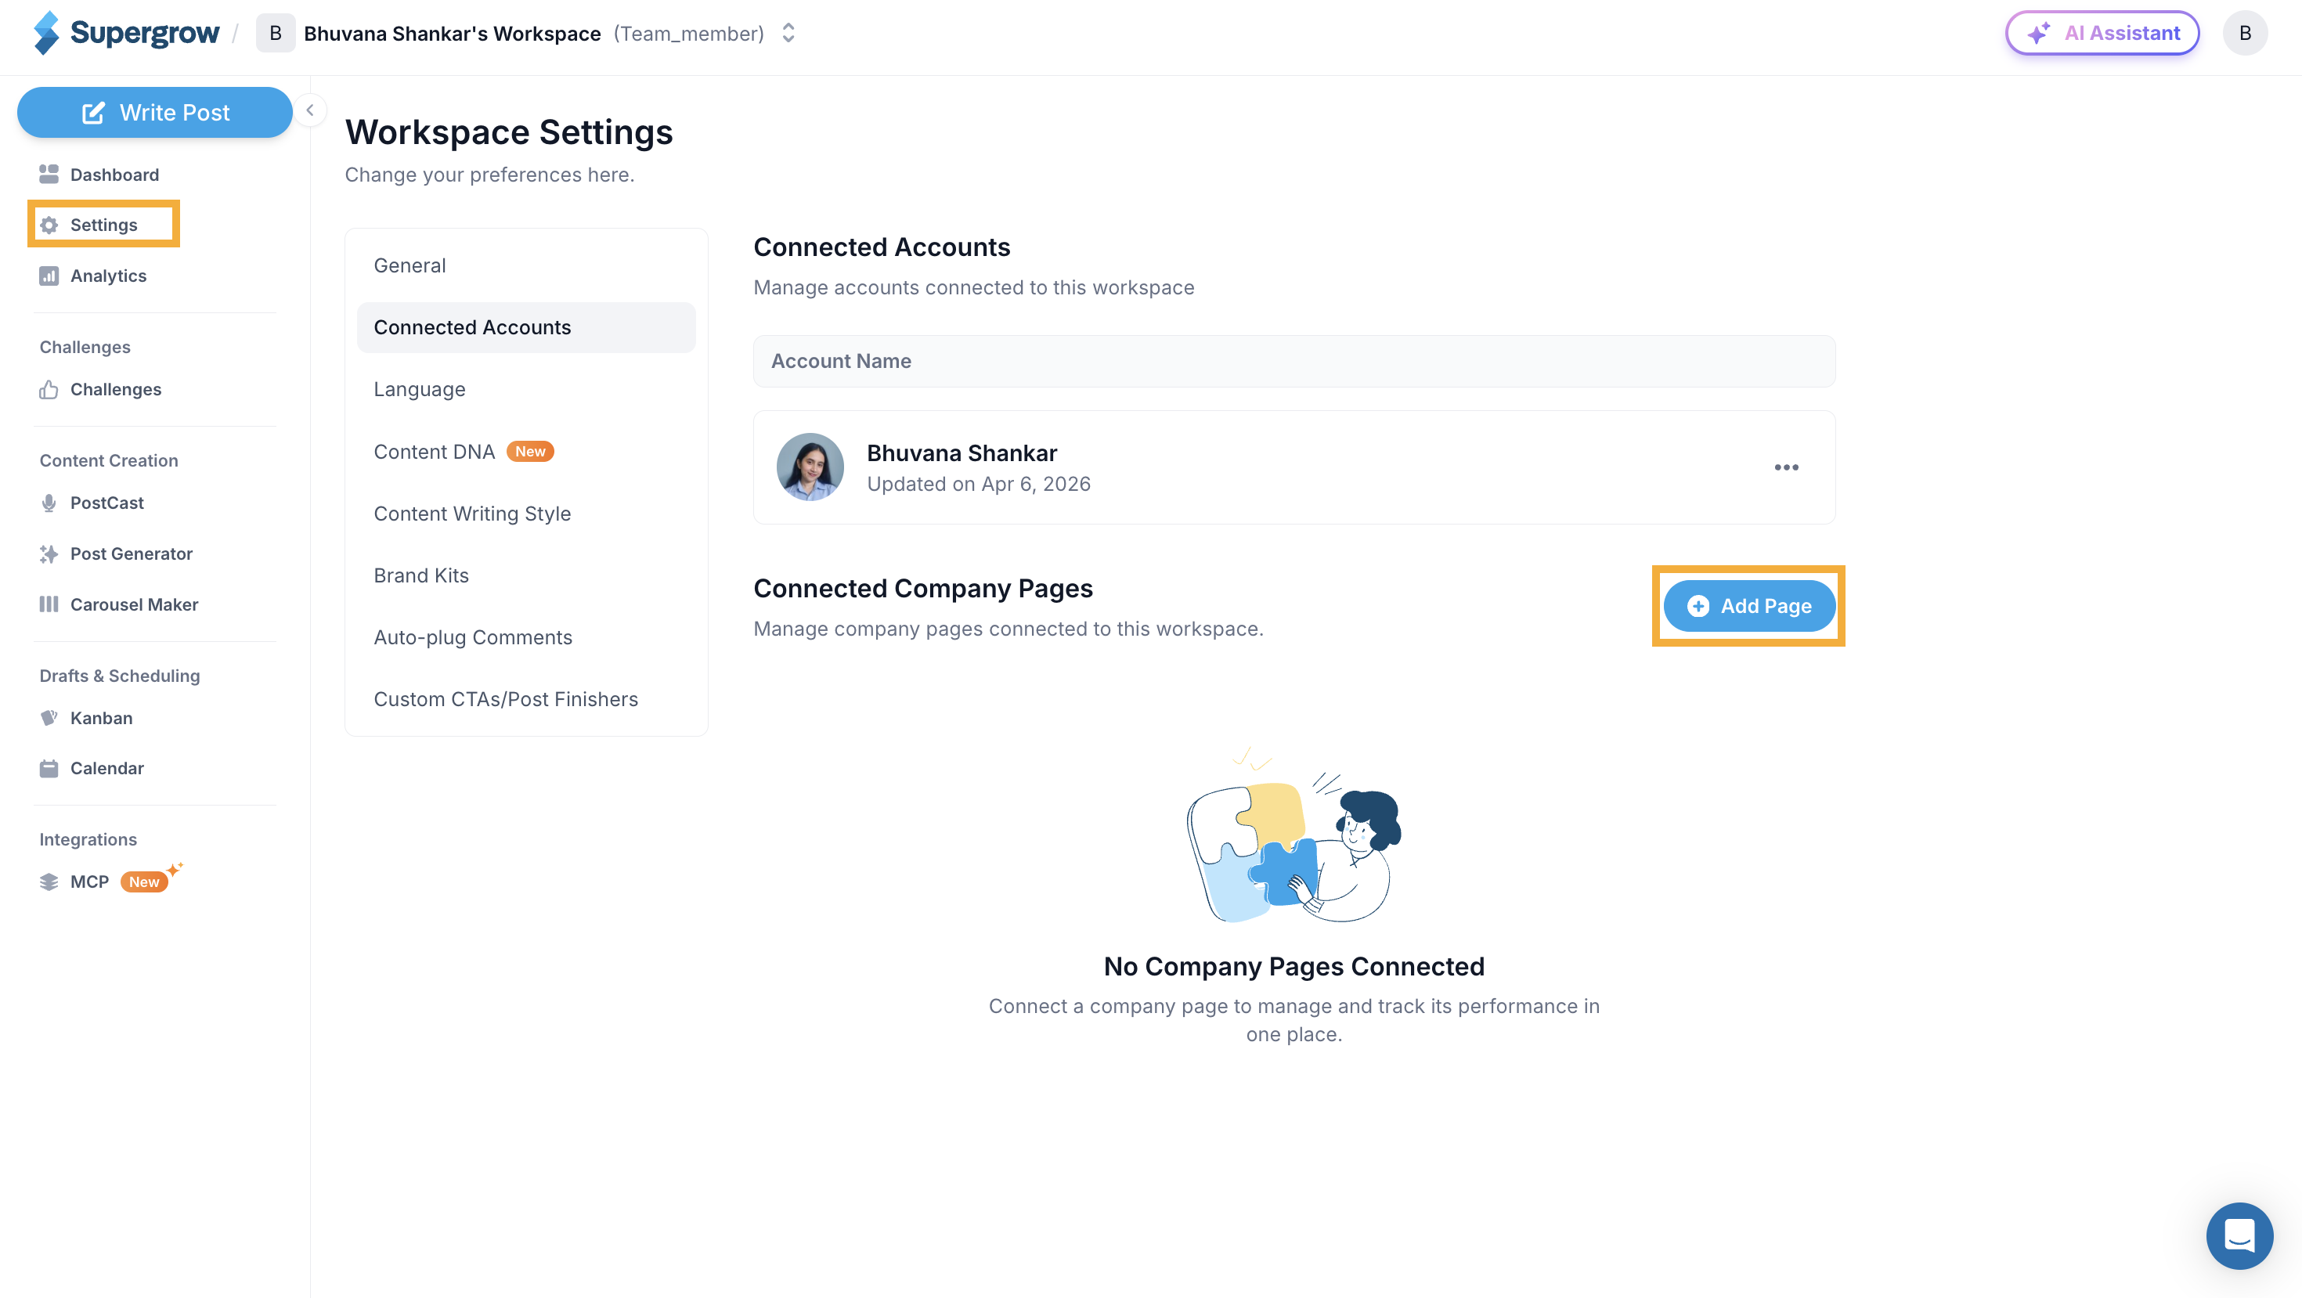The width and height of the screenshot is (2302, 1298).
Task: Click the Calendar icon in sidebar
Action: tap(49, 768)
